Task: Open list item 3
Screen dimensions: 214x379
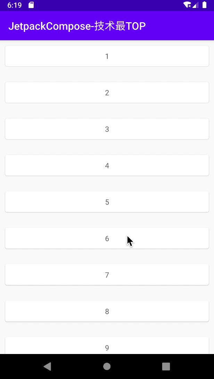Action: (x=107, y=129)
